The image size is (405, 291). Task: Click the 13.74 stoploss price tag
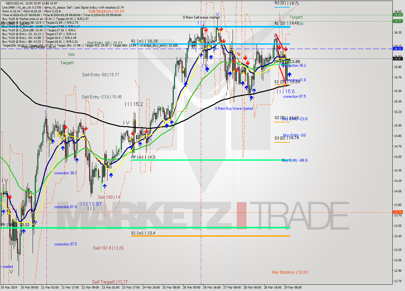(x=398, y=212)
